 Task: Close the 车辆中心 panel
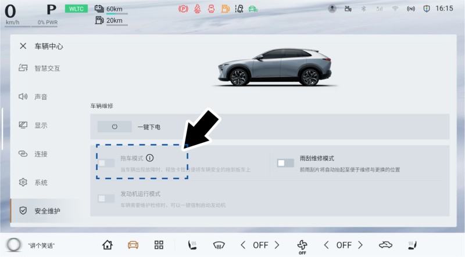point(23,46)
